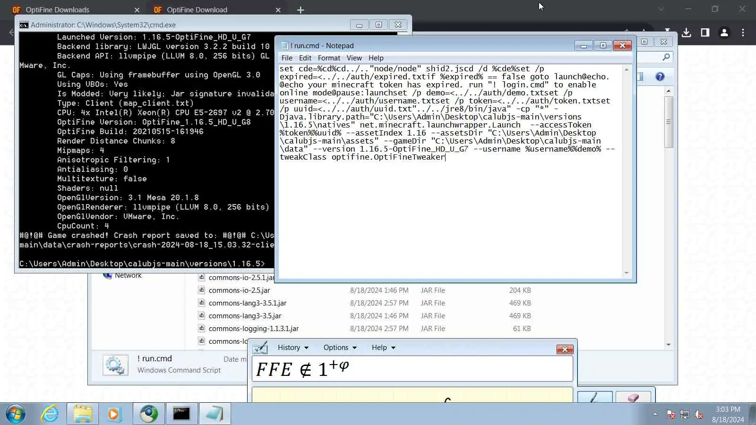Click the Explorer scroll down arrow
Viewport: 756px width, 425px height.
point(668,345)
